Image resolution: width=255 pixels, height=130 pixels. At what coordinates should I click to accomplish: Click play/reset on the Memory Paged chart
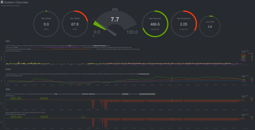[x=245, y=128]
